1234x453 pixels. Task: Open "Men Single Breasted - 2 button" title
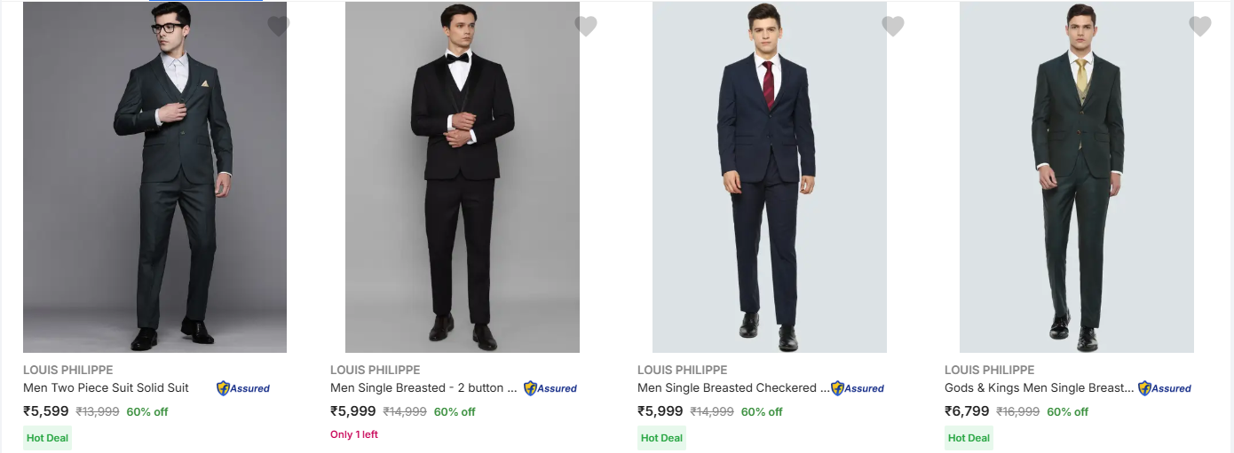pos(423,387)
